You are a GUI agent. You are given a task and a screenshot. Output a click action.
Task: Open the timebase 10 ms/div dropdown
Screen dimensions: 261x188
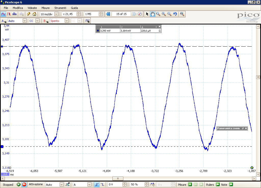(x=56, y=14)
